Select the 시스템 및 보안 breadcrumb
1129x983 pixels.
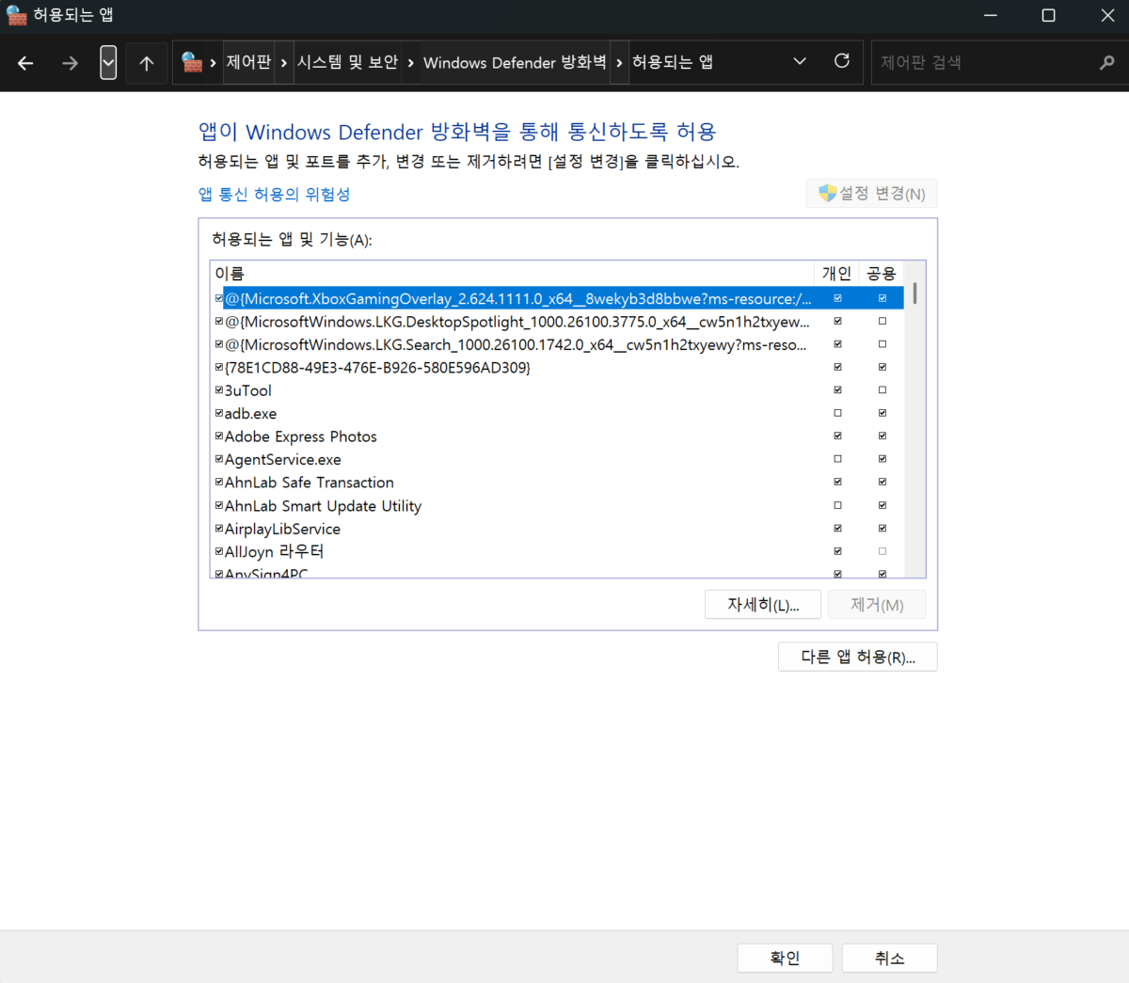(347, 62)
